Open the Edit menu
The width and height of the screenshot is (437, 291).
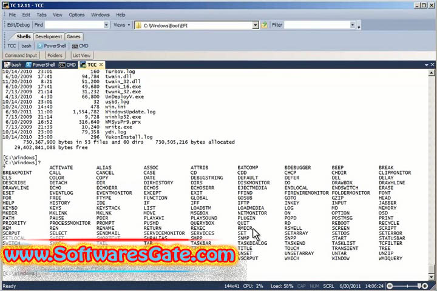coord(26,15)
